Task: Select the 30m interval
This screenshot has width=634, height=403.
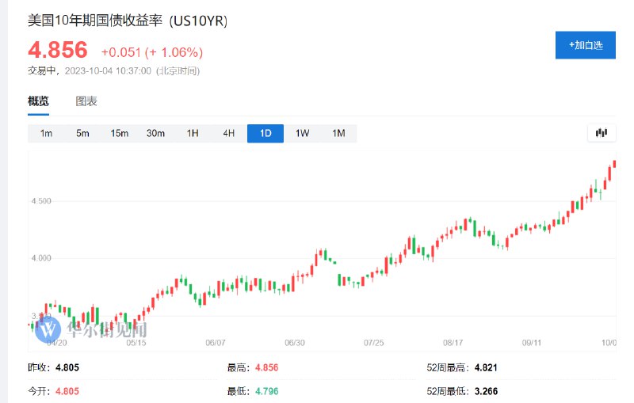Action: [155, 133]
